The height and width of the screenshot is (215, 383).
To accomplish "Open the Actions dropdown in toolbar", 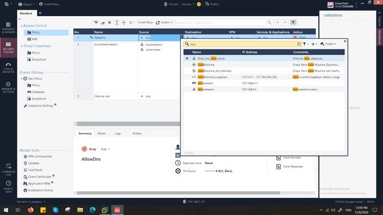I will (x=164, y=23).
